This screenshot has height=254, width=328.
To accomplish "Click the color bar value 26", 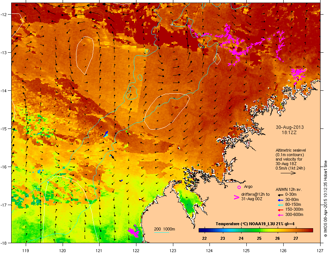I will tap(277, 238).
